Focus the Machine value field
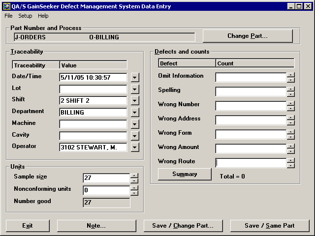315x236 pixels. [x=93, y=124]
